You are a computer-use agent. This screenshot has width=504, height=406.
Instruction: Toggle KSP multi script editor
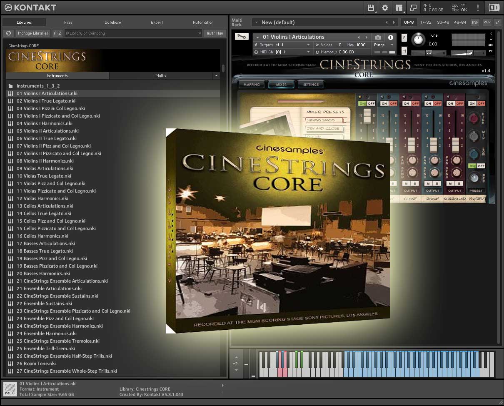[x=475, y=23]
